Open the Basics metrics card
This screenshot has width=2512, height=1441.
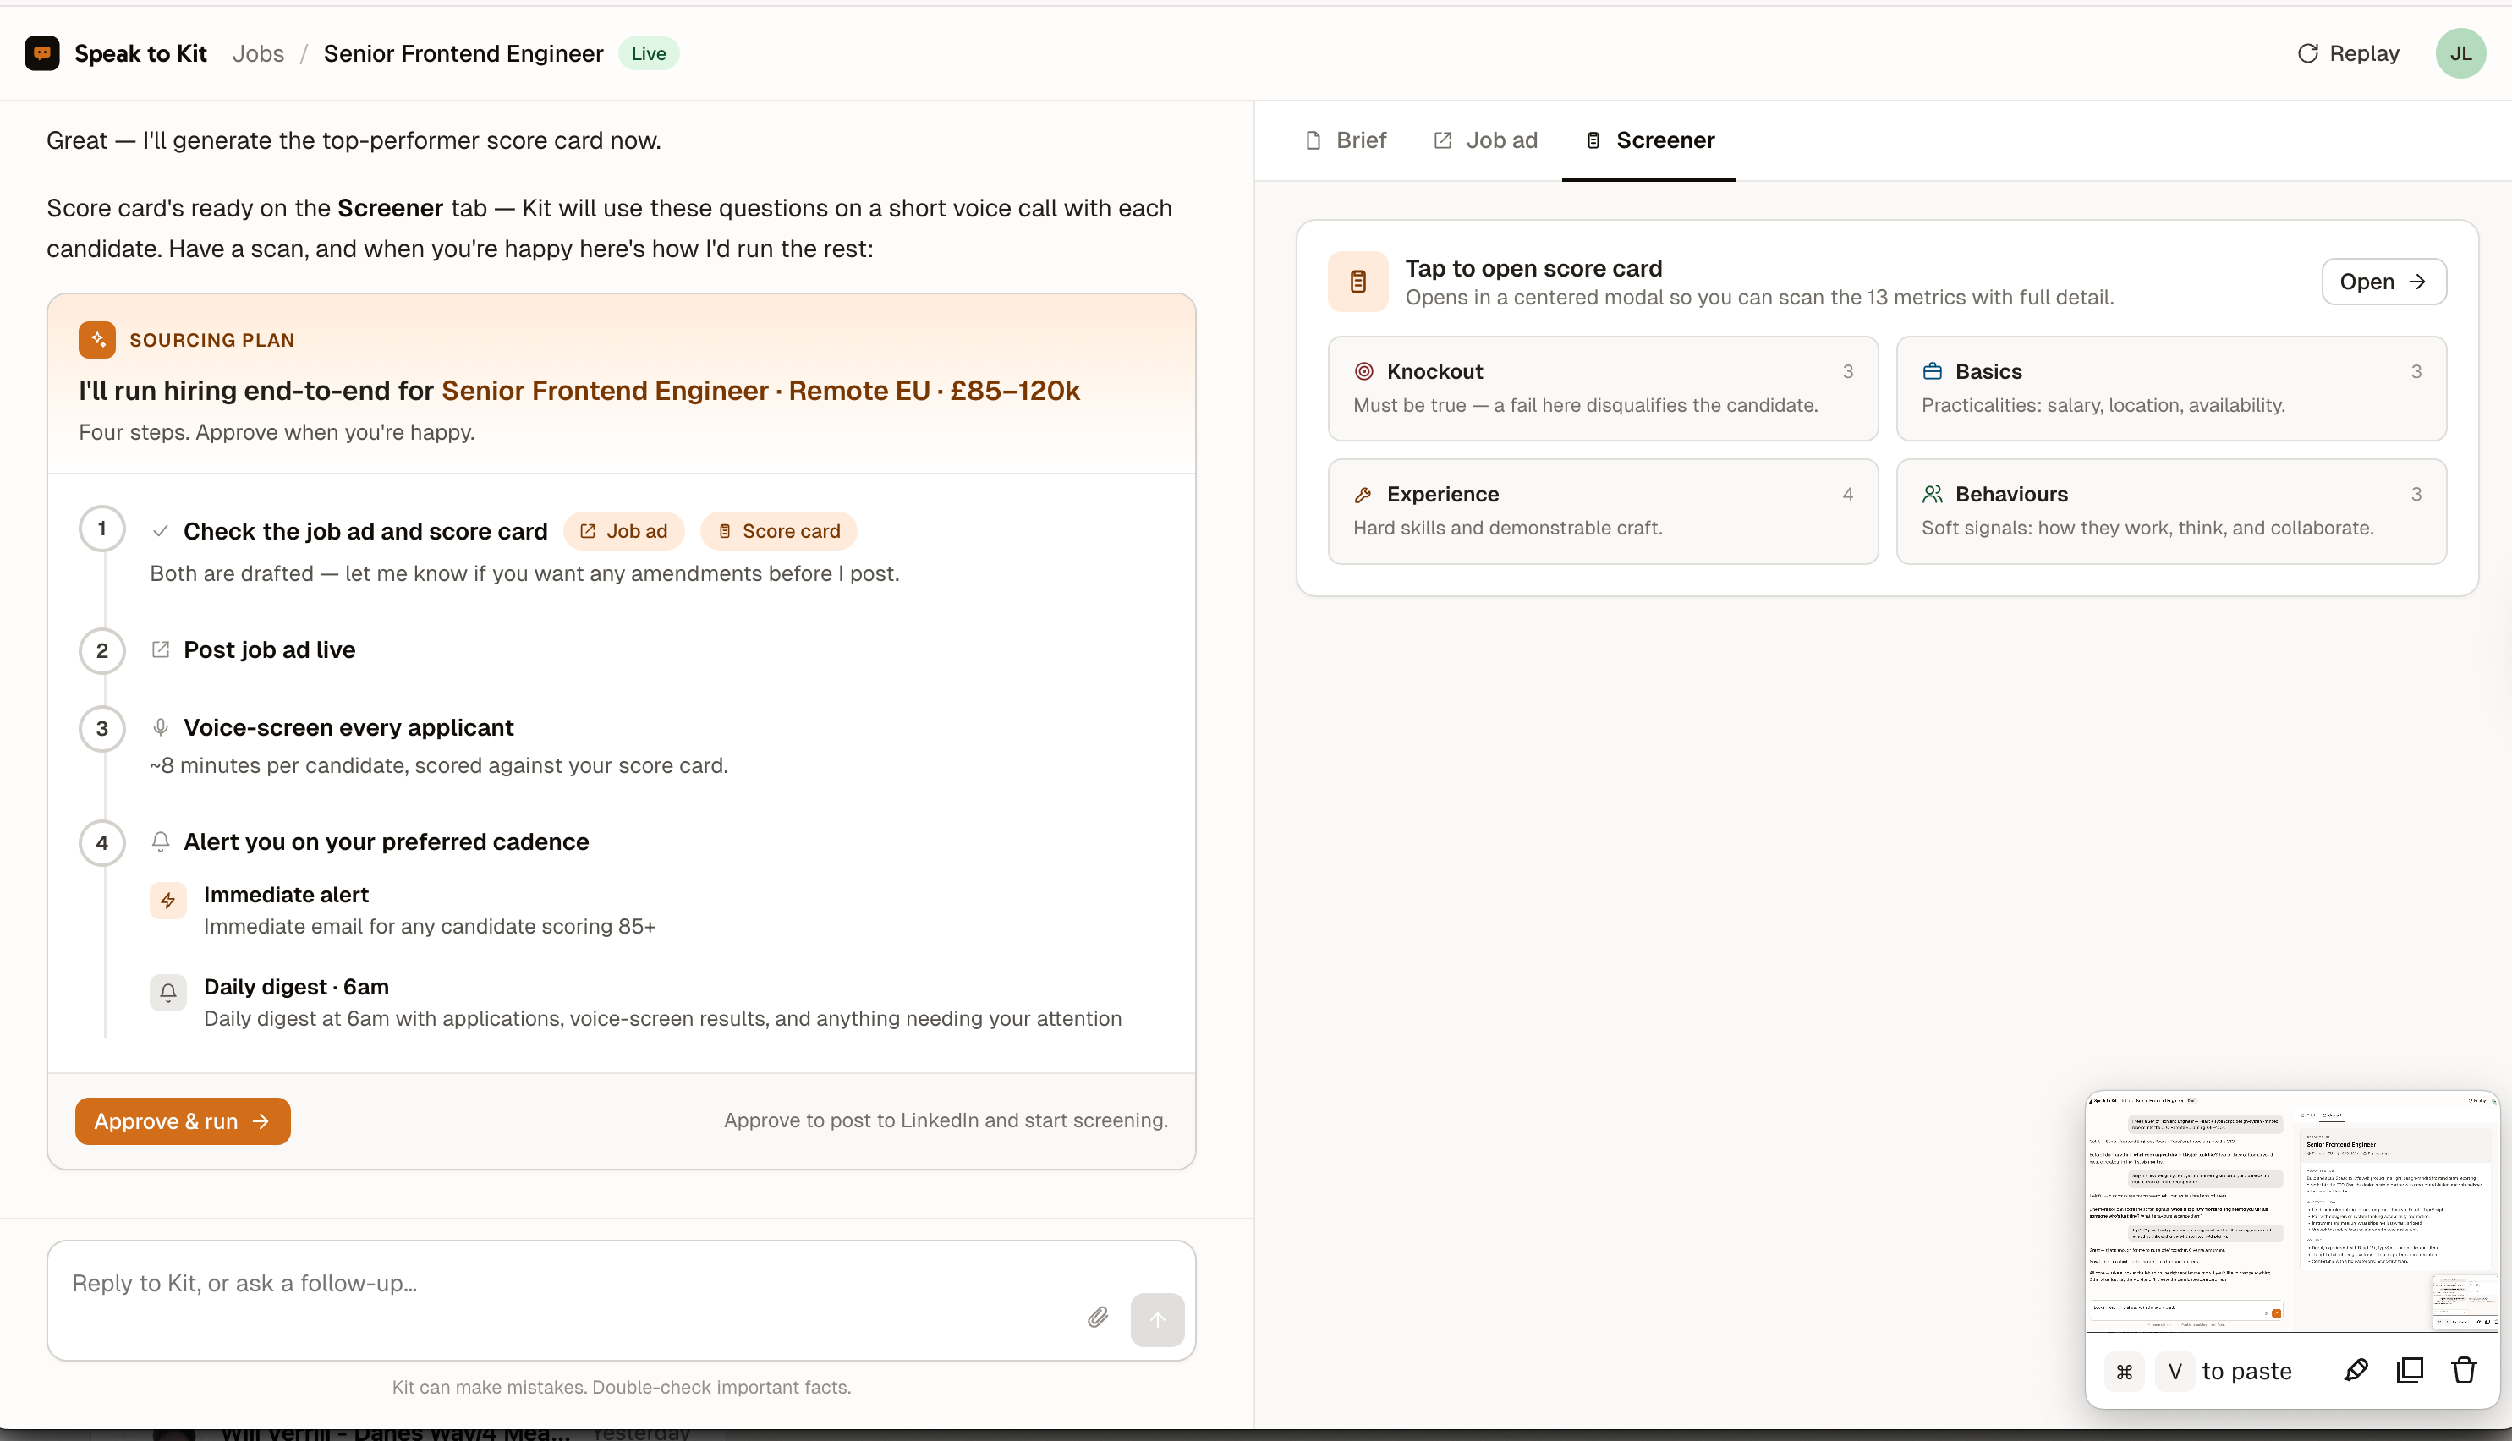coord(2170,388)
